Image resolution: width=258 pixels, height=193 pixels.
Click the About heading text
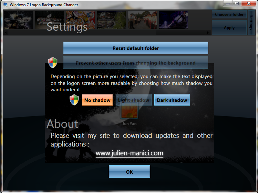click(x=62, y=124)
